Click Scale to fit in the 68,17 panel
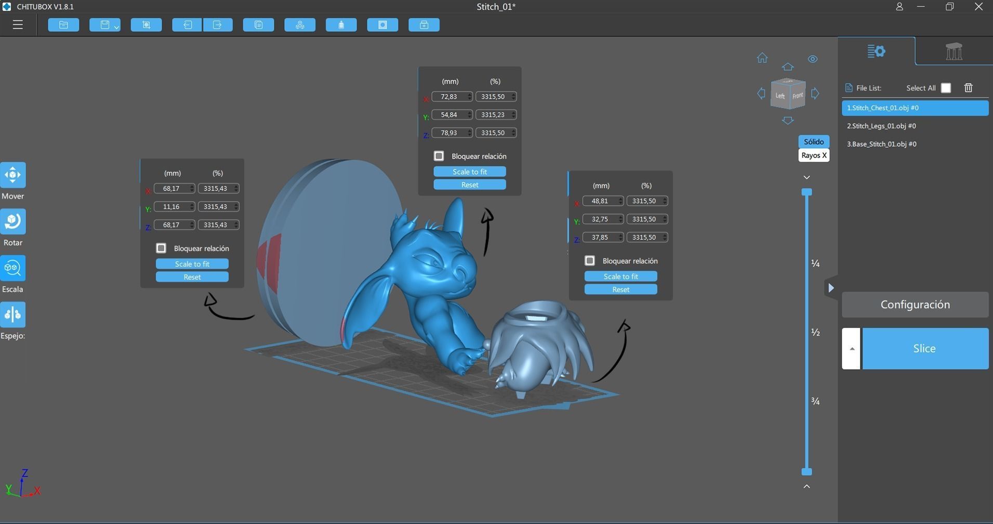Viewport: 993px width, 524px height. (x=192, y=264)
